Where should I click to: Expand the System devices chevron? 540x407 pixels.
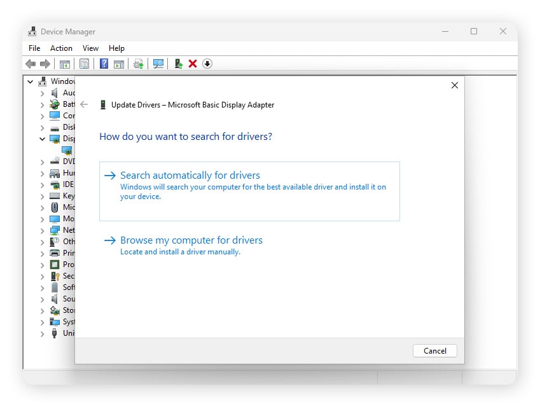[x=42, y=322]
